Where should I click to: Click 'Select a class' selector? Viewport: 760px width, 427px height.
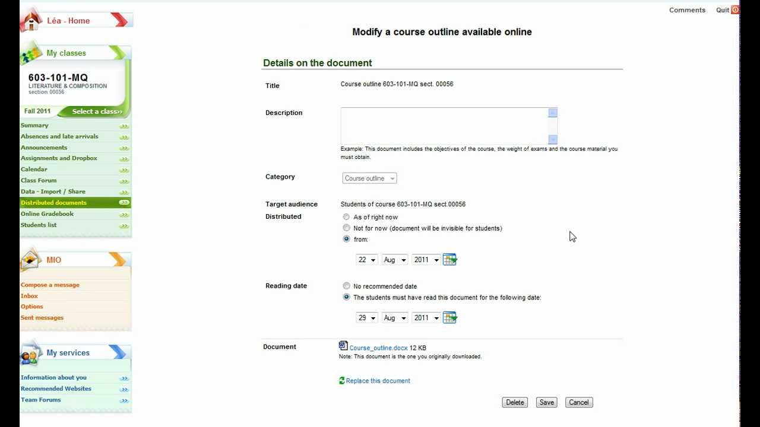97,111
